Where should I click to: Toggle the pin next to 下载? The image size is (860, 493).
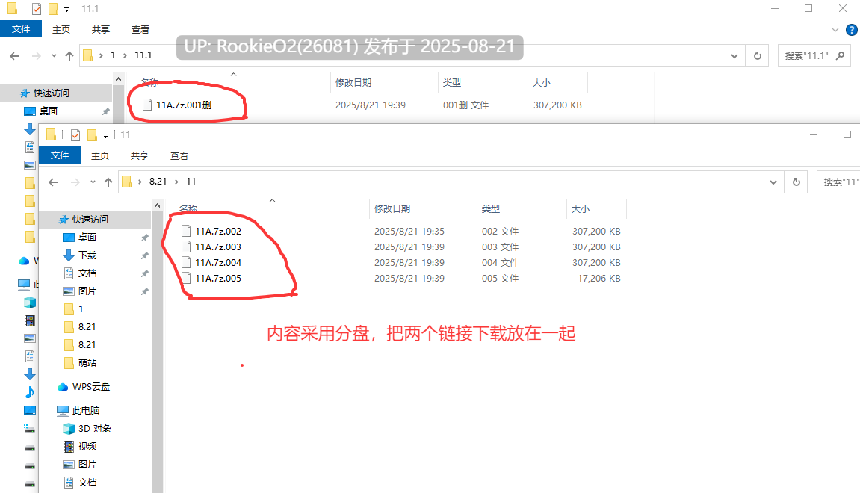[x=145, y=255]
